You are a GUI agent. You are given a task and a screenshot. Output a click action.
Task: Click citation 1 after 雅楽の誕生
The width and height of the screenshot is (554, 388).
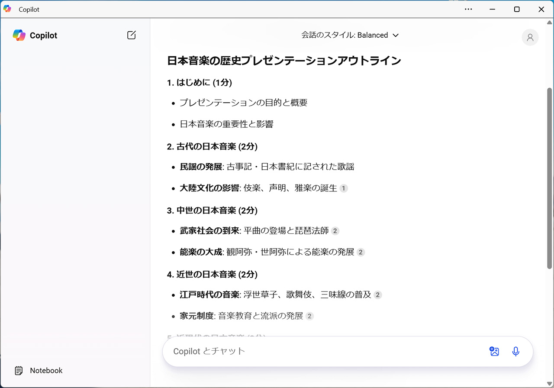pos(344,188)
